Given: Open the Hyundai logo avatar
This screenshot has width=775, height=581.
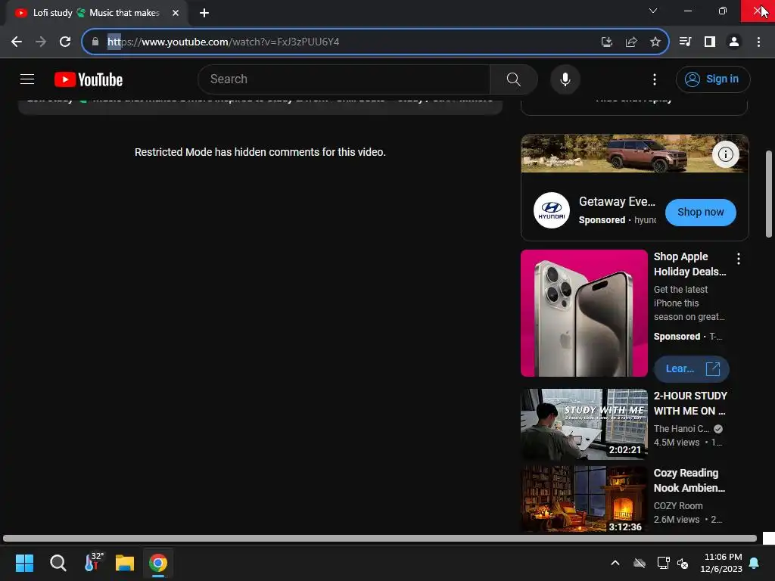Looking at the screenshot, I should coord(551,210).
